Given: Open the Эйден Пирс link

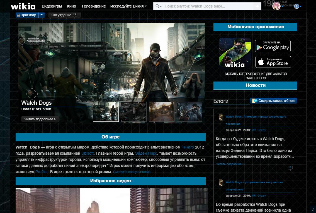Looking at the screenshot, I should point(146,153).
